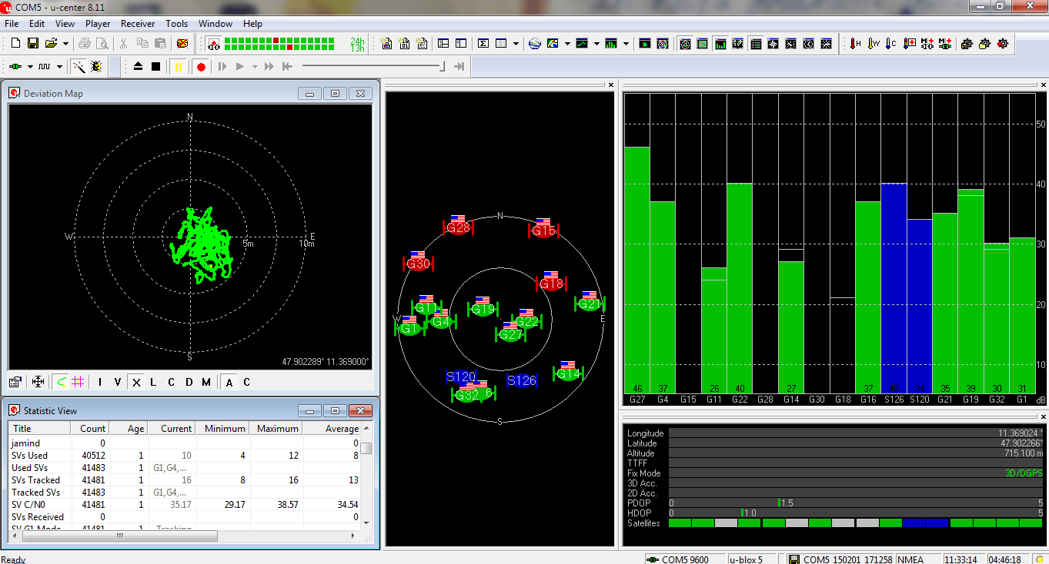Viewport: 1049px width, 564px height.
Task: Toggle the X mode button in Deviation Map
Action: [136, 382]
